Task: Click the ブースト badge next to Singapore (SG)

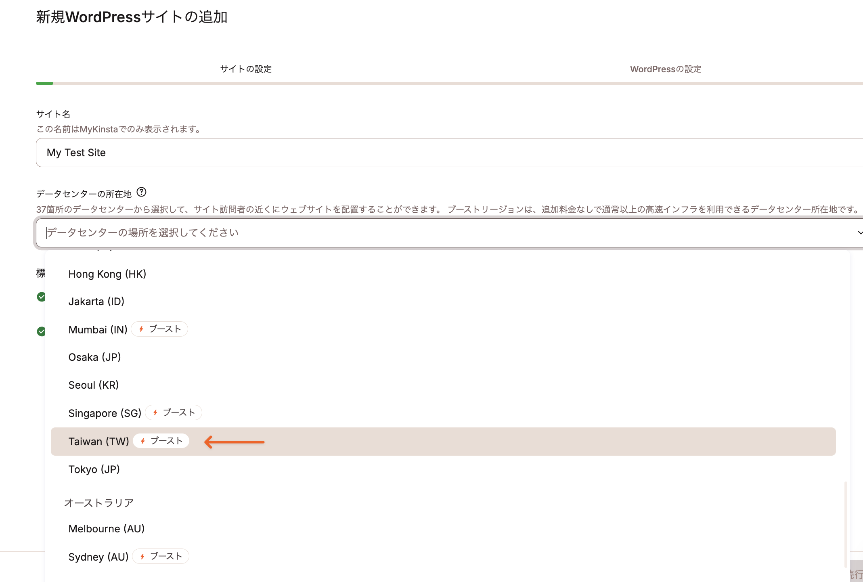Action: [174, 412]
